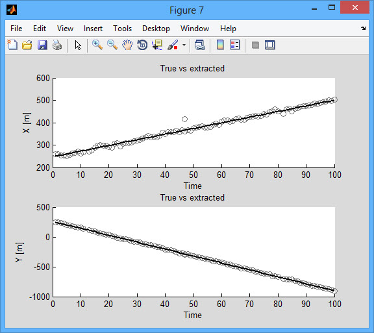Image resolution: width=374 pixels, height=333 pixels.
Task: Expand the toolbar dock arrow at the menu bar's right end
Action: pyautogui.click(x=363, y=28)
